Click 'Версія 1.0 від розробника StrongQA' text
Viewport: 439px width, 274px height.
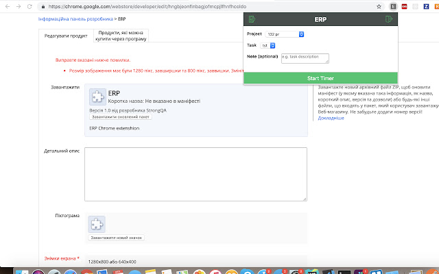[x=128, y=110]
